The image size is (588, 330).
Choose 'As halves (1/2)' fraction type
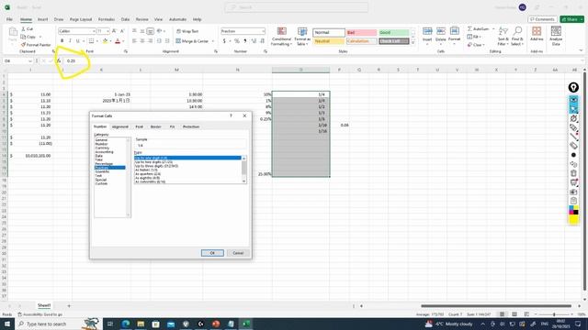(x=146, y=170)
